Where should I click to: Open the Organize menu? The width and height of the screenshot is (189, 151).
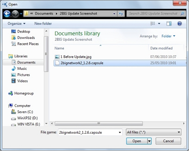click(17, 24)
